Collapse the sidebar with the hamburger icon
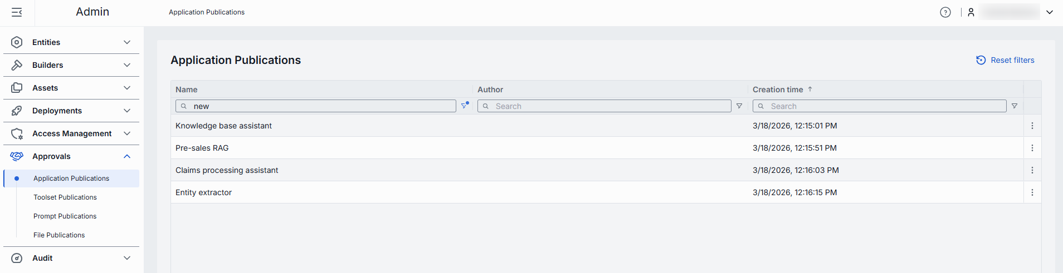 tap(17, 12)
